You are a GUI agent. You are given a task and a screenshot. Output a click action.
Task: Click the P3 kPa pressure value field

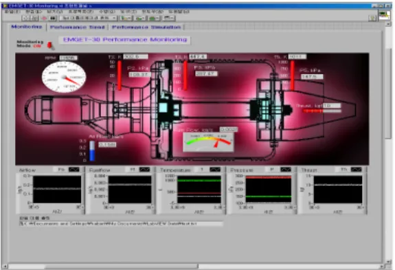click(x=206, y=74)
